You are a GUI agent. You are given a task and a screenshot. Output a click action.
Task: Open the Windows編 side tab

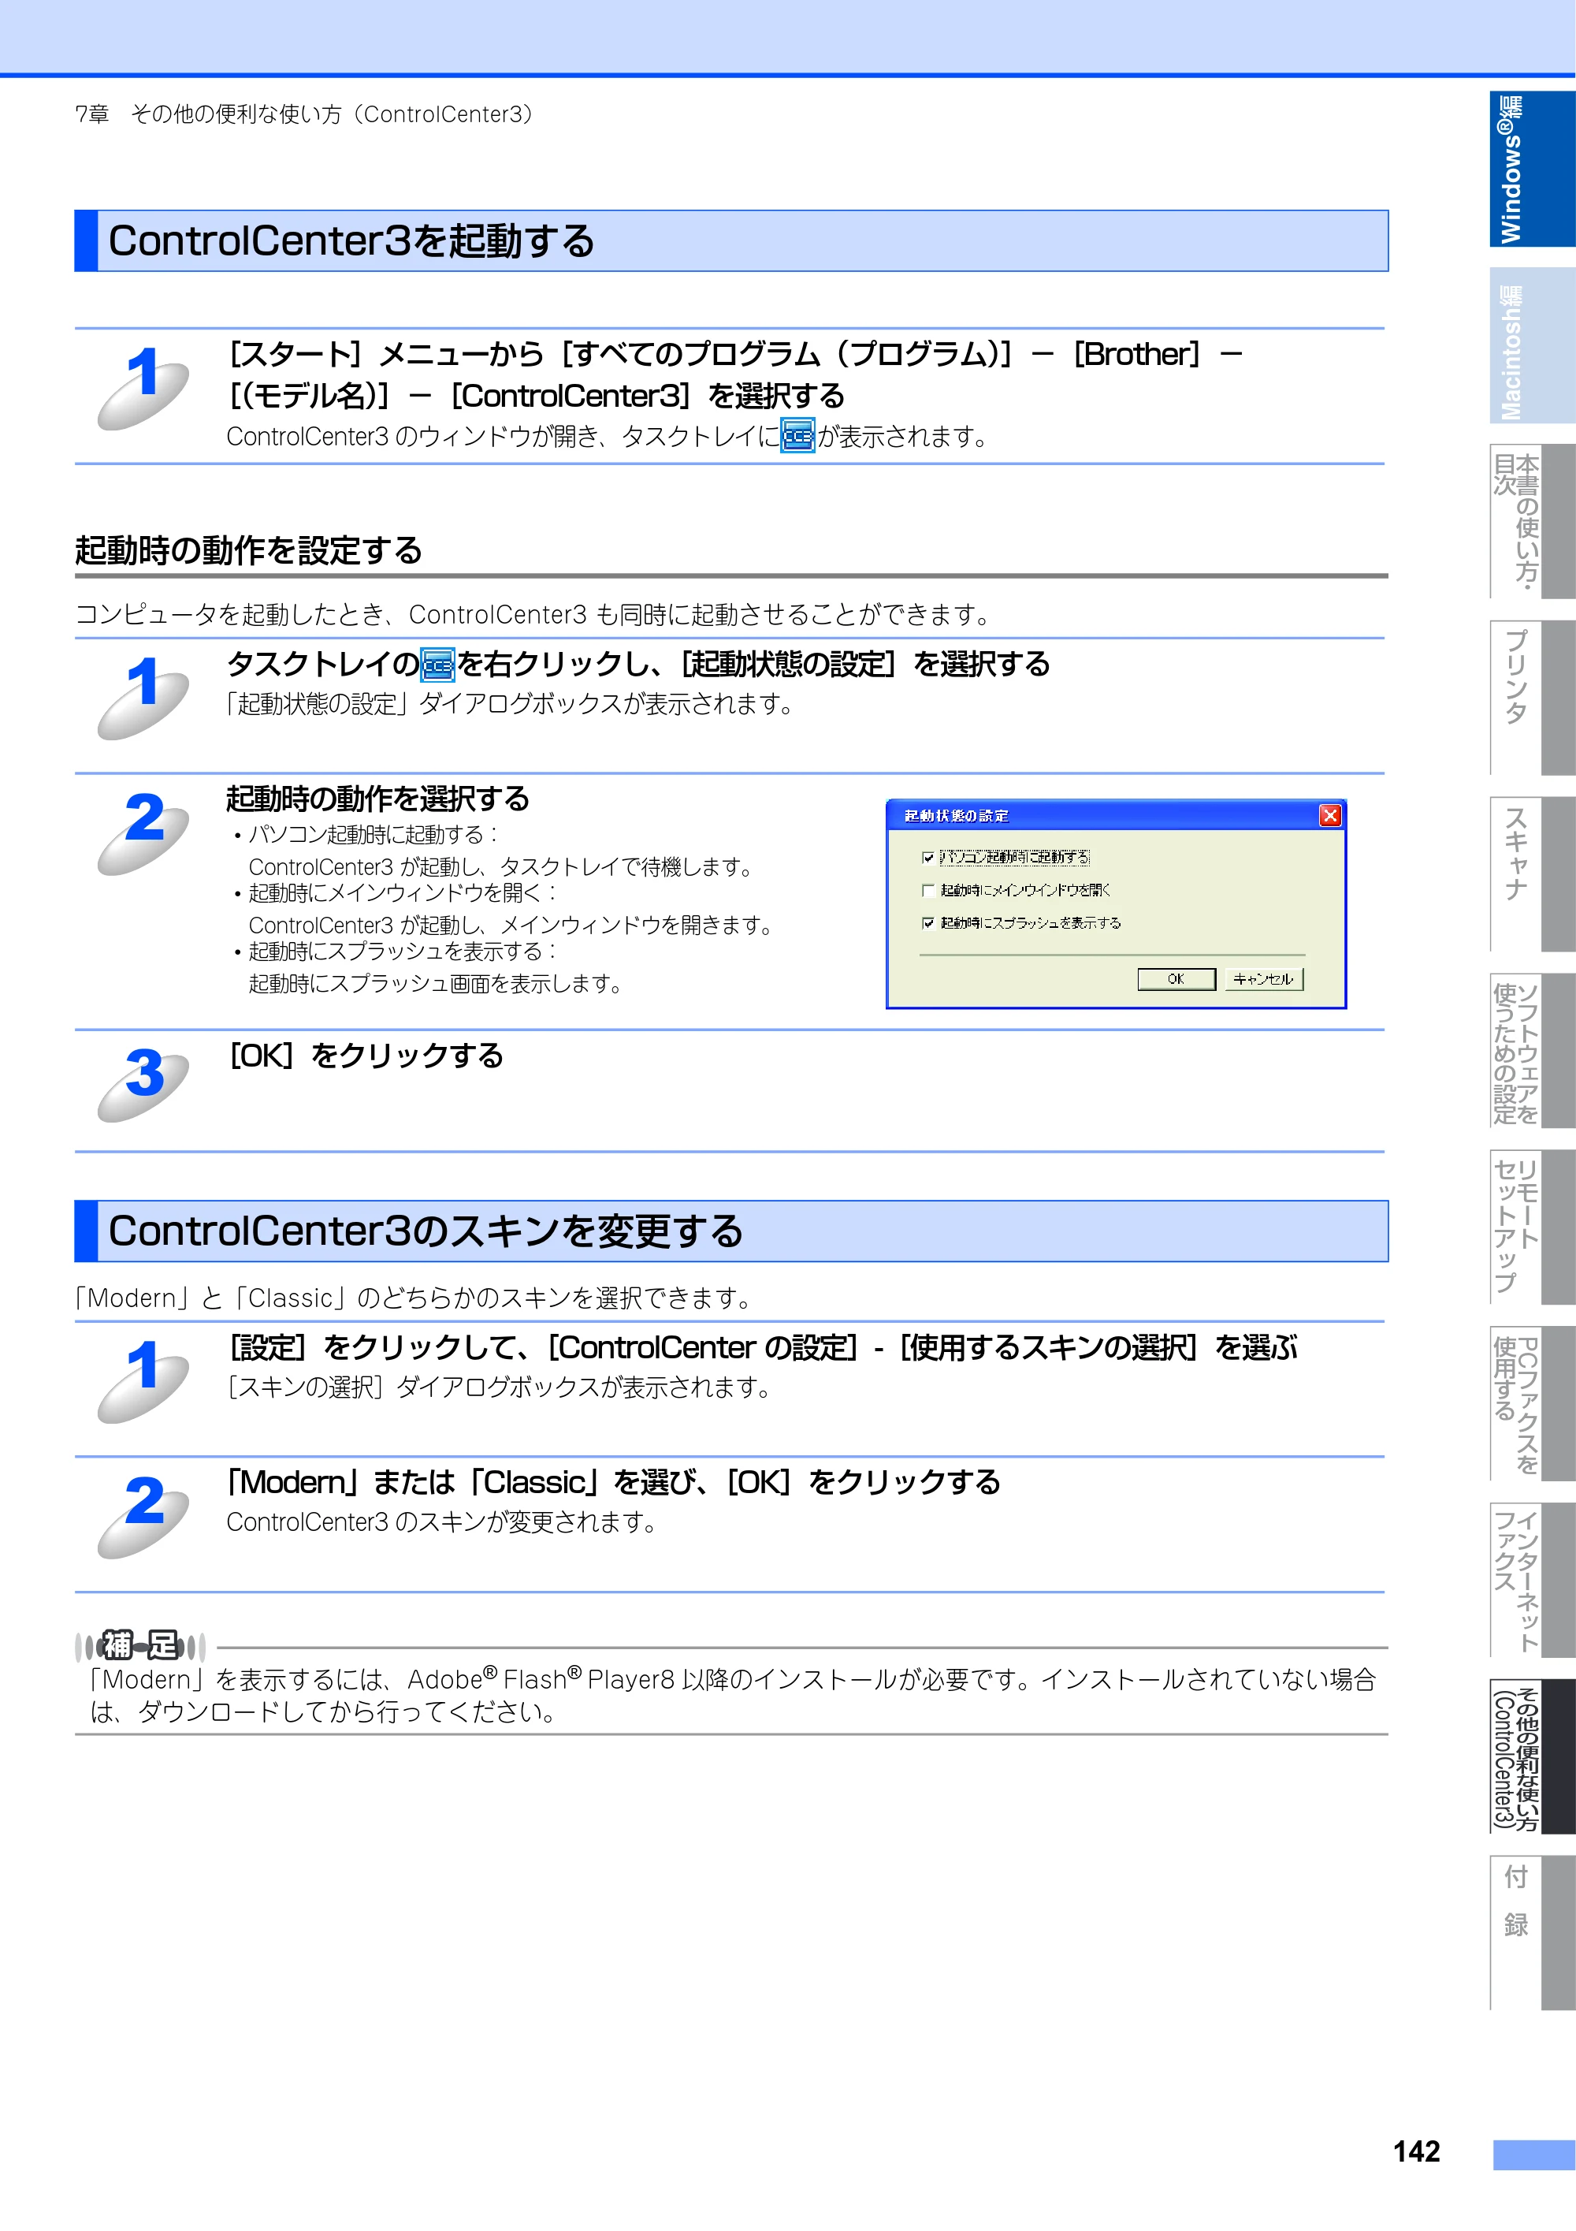click(1531, 168)
